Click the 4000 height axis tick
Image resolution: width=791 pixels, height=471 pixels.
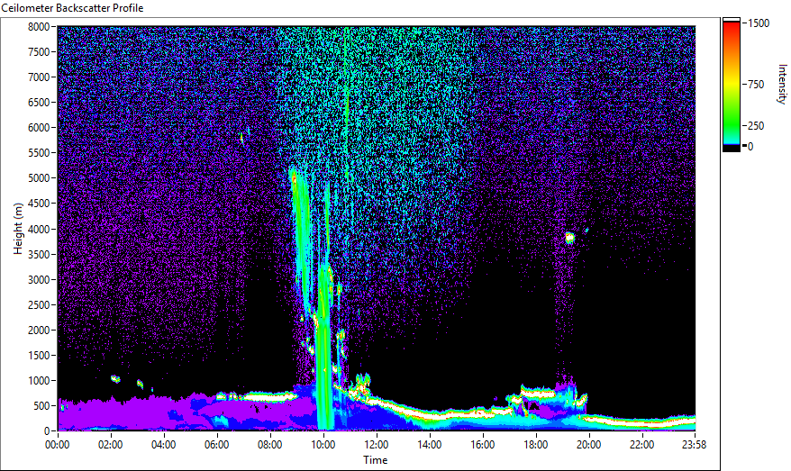(39, 229)
